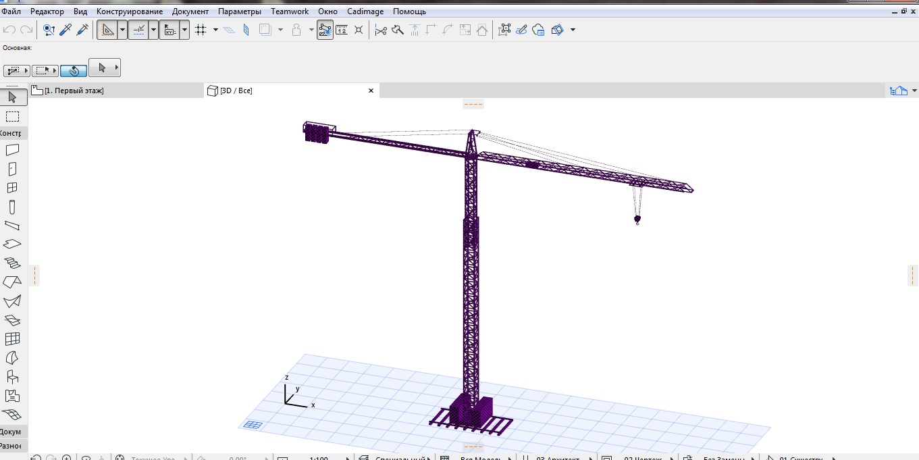Image resolution: width=919 pixels, height=460 pixels.
Task: Expand the Докум toolbox section
Action: pos(11,432)
